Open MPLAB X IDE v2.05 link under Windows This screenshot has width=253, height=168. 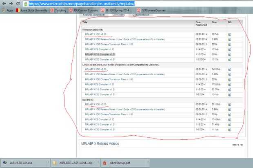click(x=95, y=34)
